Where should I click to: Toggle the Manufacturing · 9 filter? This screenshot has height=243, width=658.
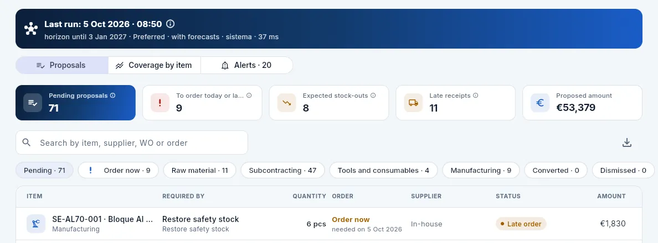(481, 170)
